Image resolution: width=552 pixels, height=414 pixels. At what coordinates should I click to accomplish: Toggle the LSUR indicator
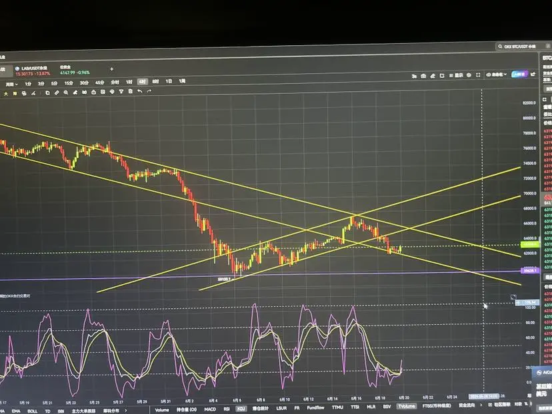pos(281,408)
